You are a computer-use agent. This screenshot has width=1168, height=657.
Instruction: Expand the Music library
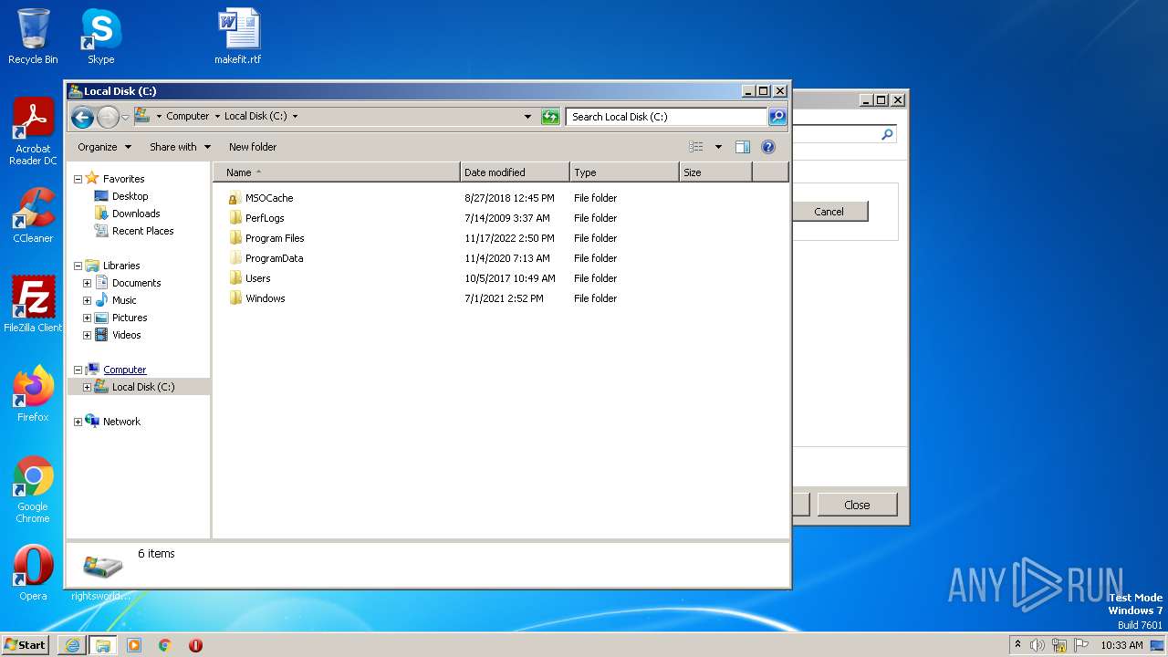tap(87, 300)
